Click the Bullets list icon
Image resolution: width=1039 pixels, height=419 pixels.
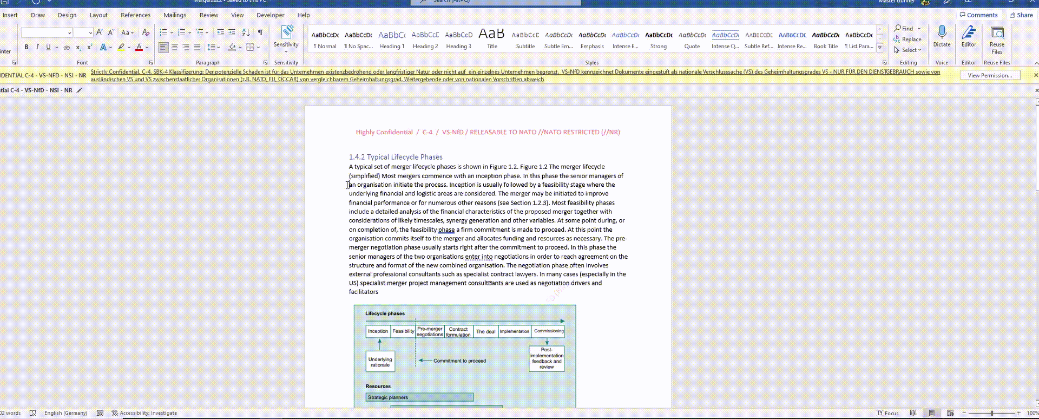coord(163,32)
